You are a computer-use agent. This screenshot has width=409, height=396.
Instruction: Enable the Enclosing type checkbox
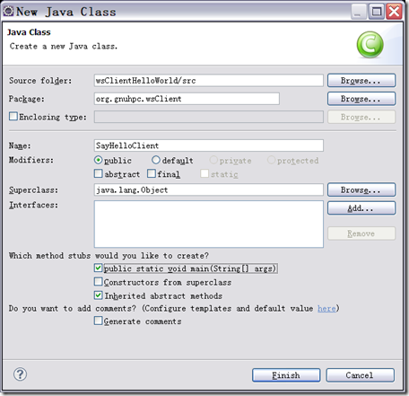click(x=13, y=116)
